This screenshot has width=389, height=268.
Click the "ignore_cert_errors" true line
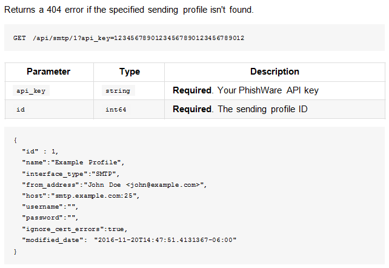coord(75,229)
